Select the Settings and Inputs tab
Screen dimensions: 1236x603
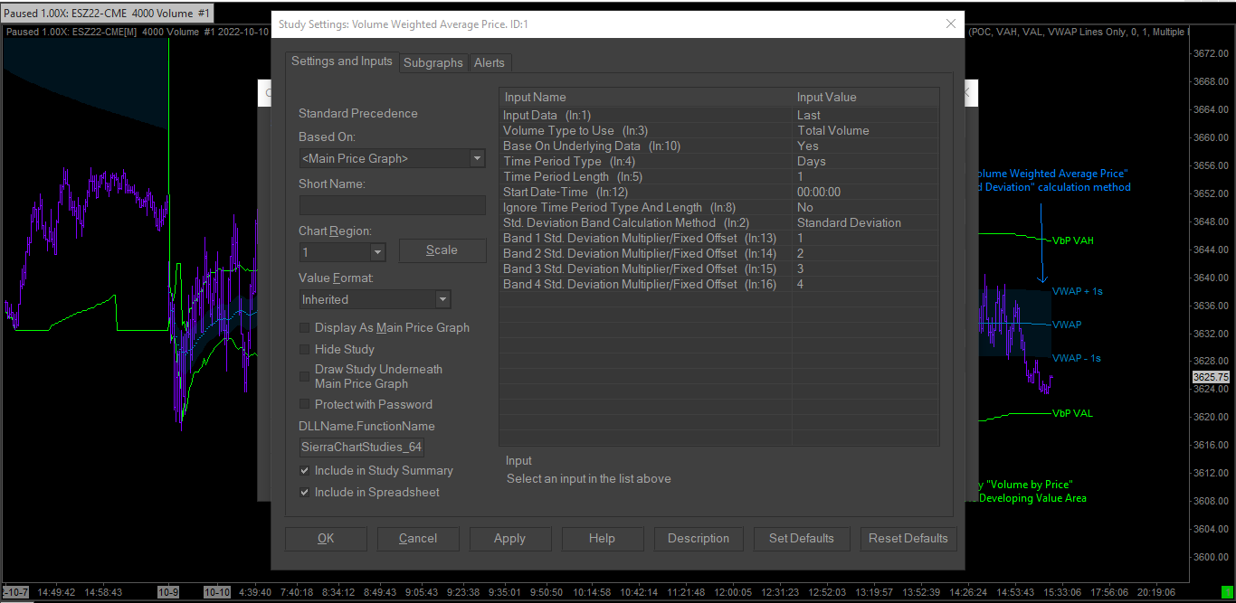pos(341,61)
